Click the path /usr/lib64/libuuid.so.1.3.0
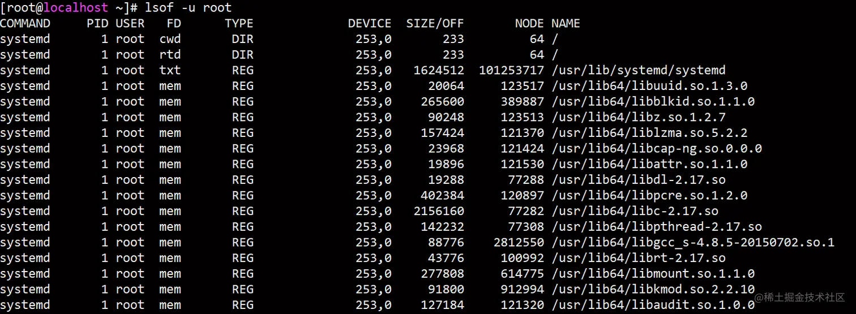This screenshot has width=856, height=314. tap(649, 86)
